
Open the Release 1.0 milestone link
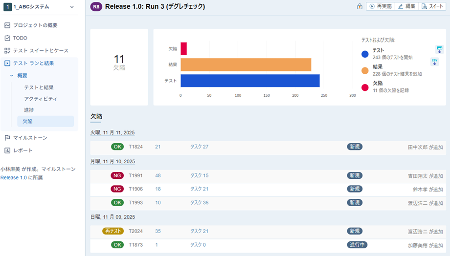pos(14,177)
